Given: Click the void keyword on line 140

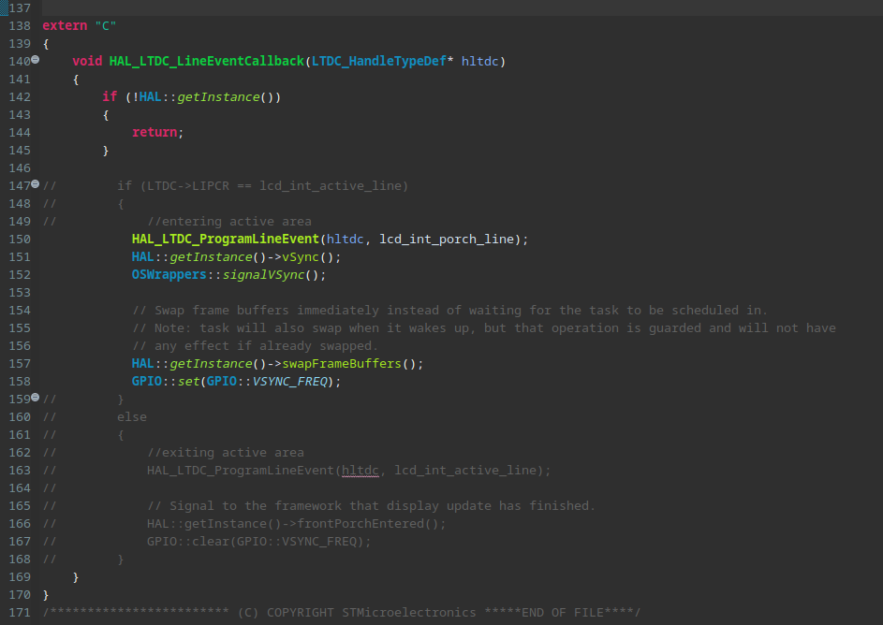Looking at the screenshot, I should click(x=87, y=62).
